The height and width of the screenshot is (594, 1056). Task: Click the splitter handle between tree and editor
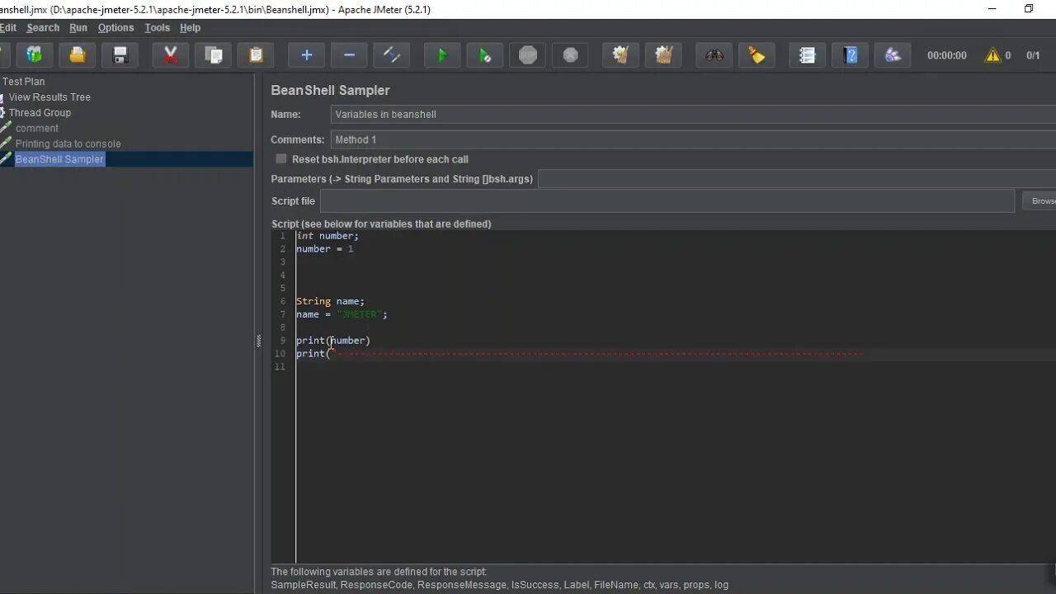(258, 341)
